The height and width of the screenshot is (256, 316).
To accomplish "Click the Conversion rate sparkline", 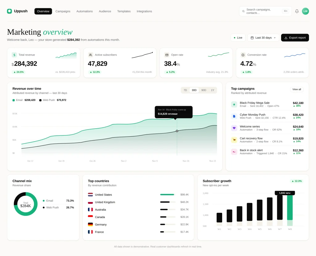I will [295, 55].
